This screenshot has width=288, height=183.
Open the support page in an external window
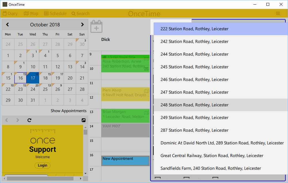click(x=84, y=120)
